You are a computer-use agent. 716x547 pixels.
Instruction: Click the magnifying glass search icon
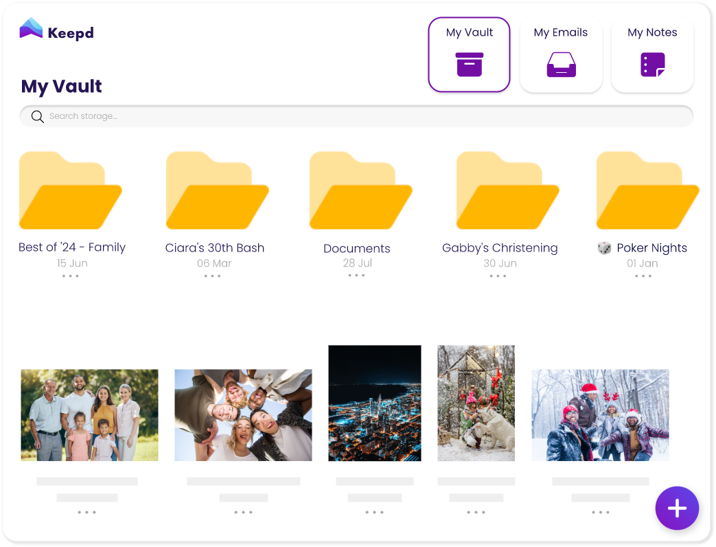38,117
